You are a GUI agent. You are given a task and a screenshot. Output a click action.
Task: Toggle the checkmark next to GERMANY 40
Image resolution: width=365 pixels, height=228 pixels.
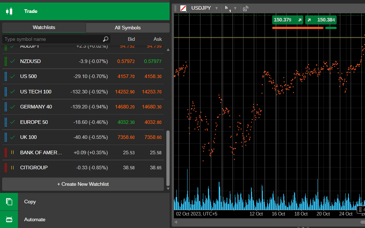tap(13, 107)
